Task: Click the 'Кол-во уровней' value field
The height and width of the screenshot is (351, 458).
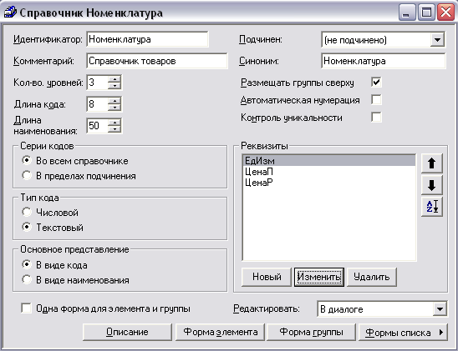Action: [x=98, y=83]
